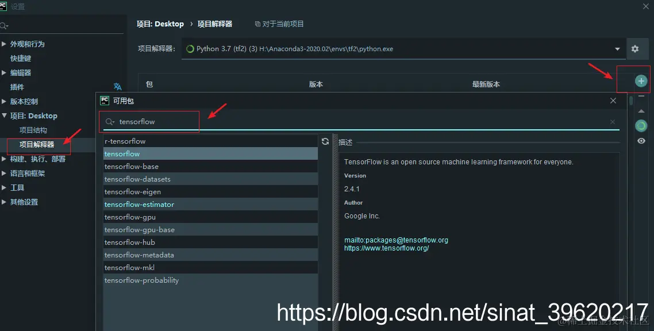Click the settings sidebar search icon

[x=4, y=26]
